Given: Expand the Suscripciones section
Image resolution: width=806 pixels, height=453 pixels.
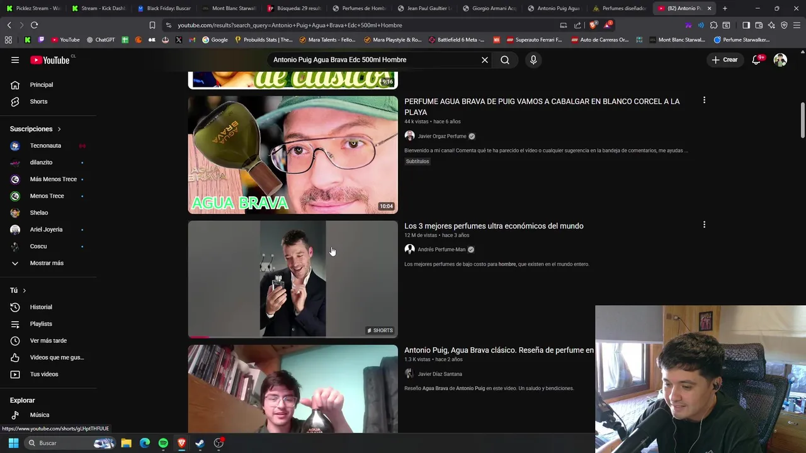Looking at the screenshot, I should click(35, 129).
